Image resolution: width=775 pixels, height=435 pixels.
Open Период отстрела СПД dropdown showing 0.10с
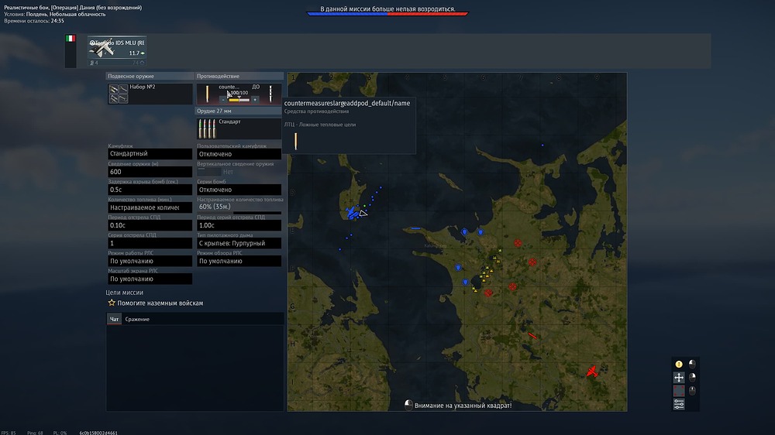coord(150,225)
